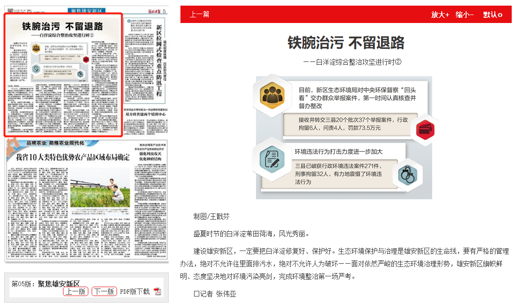The height and width of the screenshot is (304, 515).
Task: Click 缩小- to shrink the article text
Action: click(x=464, y=15)
